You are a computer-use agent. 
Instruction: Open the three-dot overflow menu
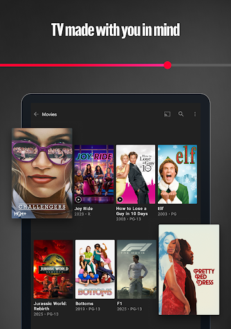(195, 114)
